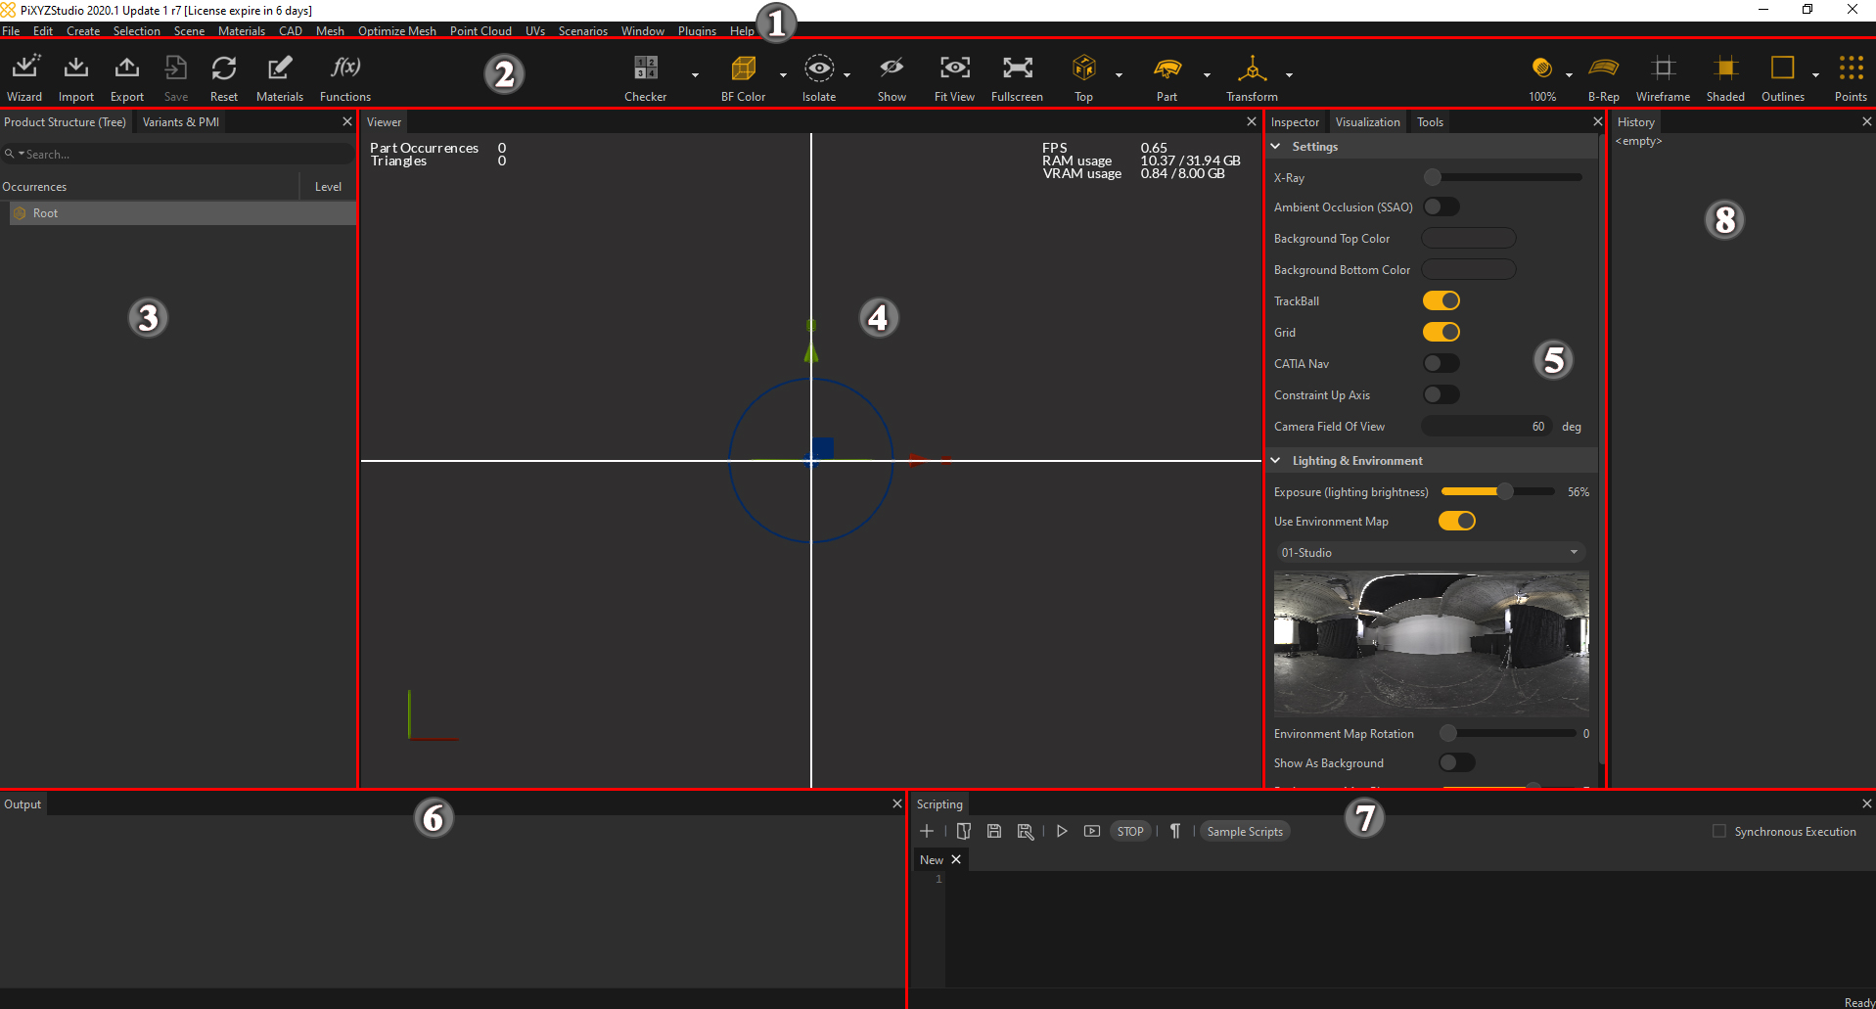Image resolution: width=1876 pixels, height=1009 pixels.
Task: Check the Synchronous Execution checkbox
Action: pyautogui.click(x=1719, y=831)
